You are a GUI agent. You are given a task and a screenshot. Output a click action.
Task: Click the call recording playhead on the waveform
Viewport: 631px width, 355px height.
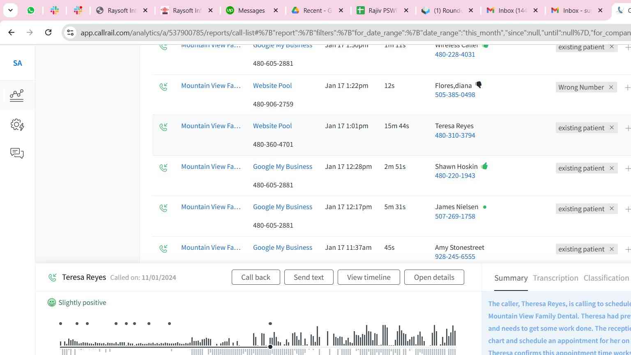pos(270,347)
